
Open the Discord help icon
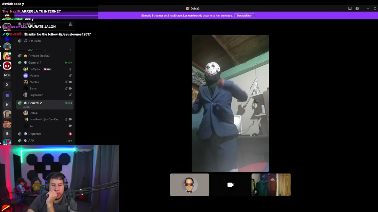(357, 9)
